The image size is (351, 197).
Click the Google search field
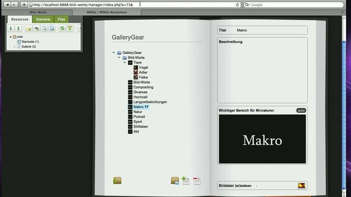point(293,5)
